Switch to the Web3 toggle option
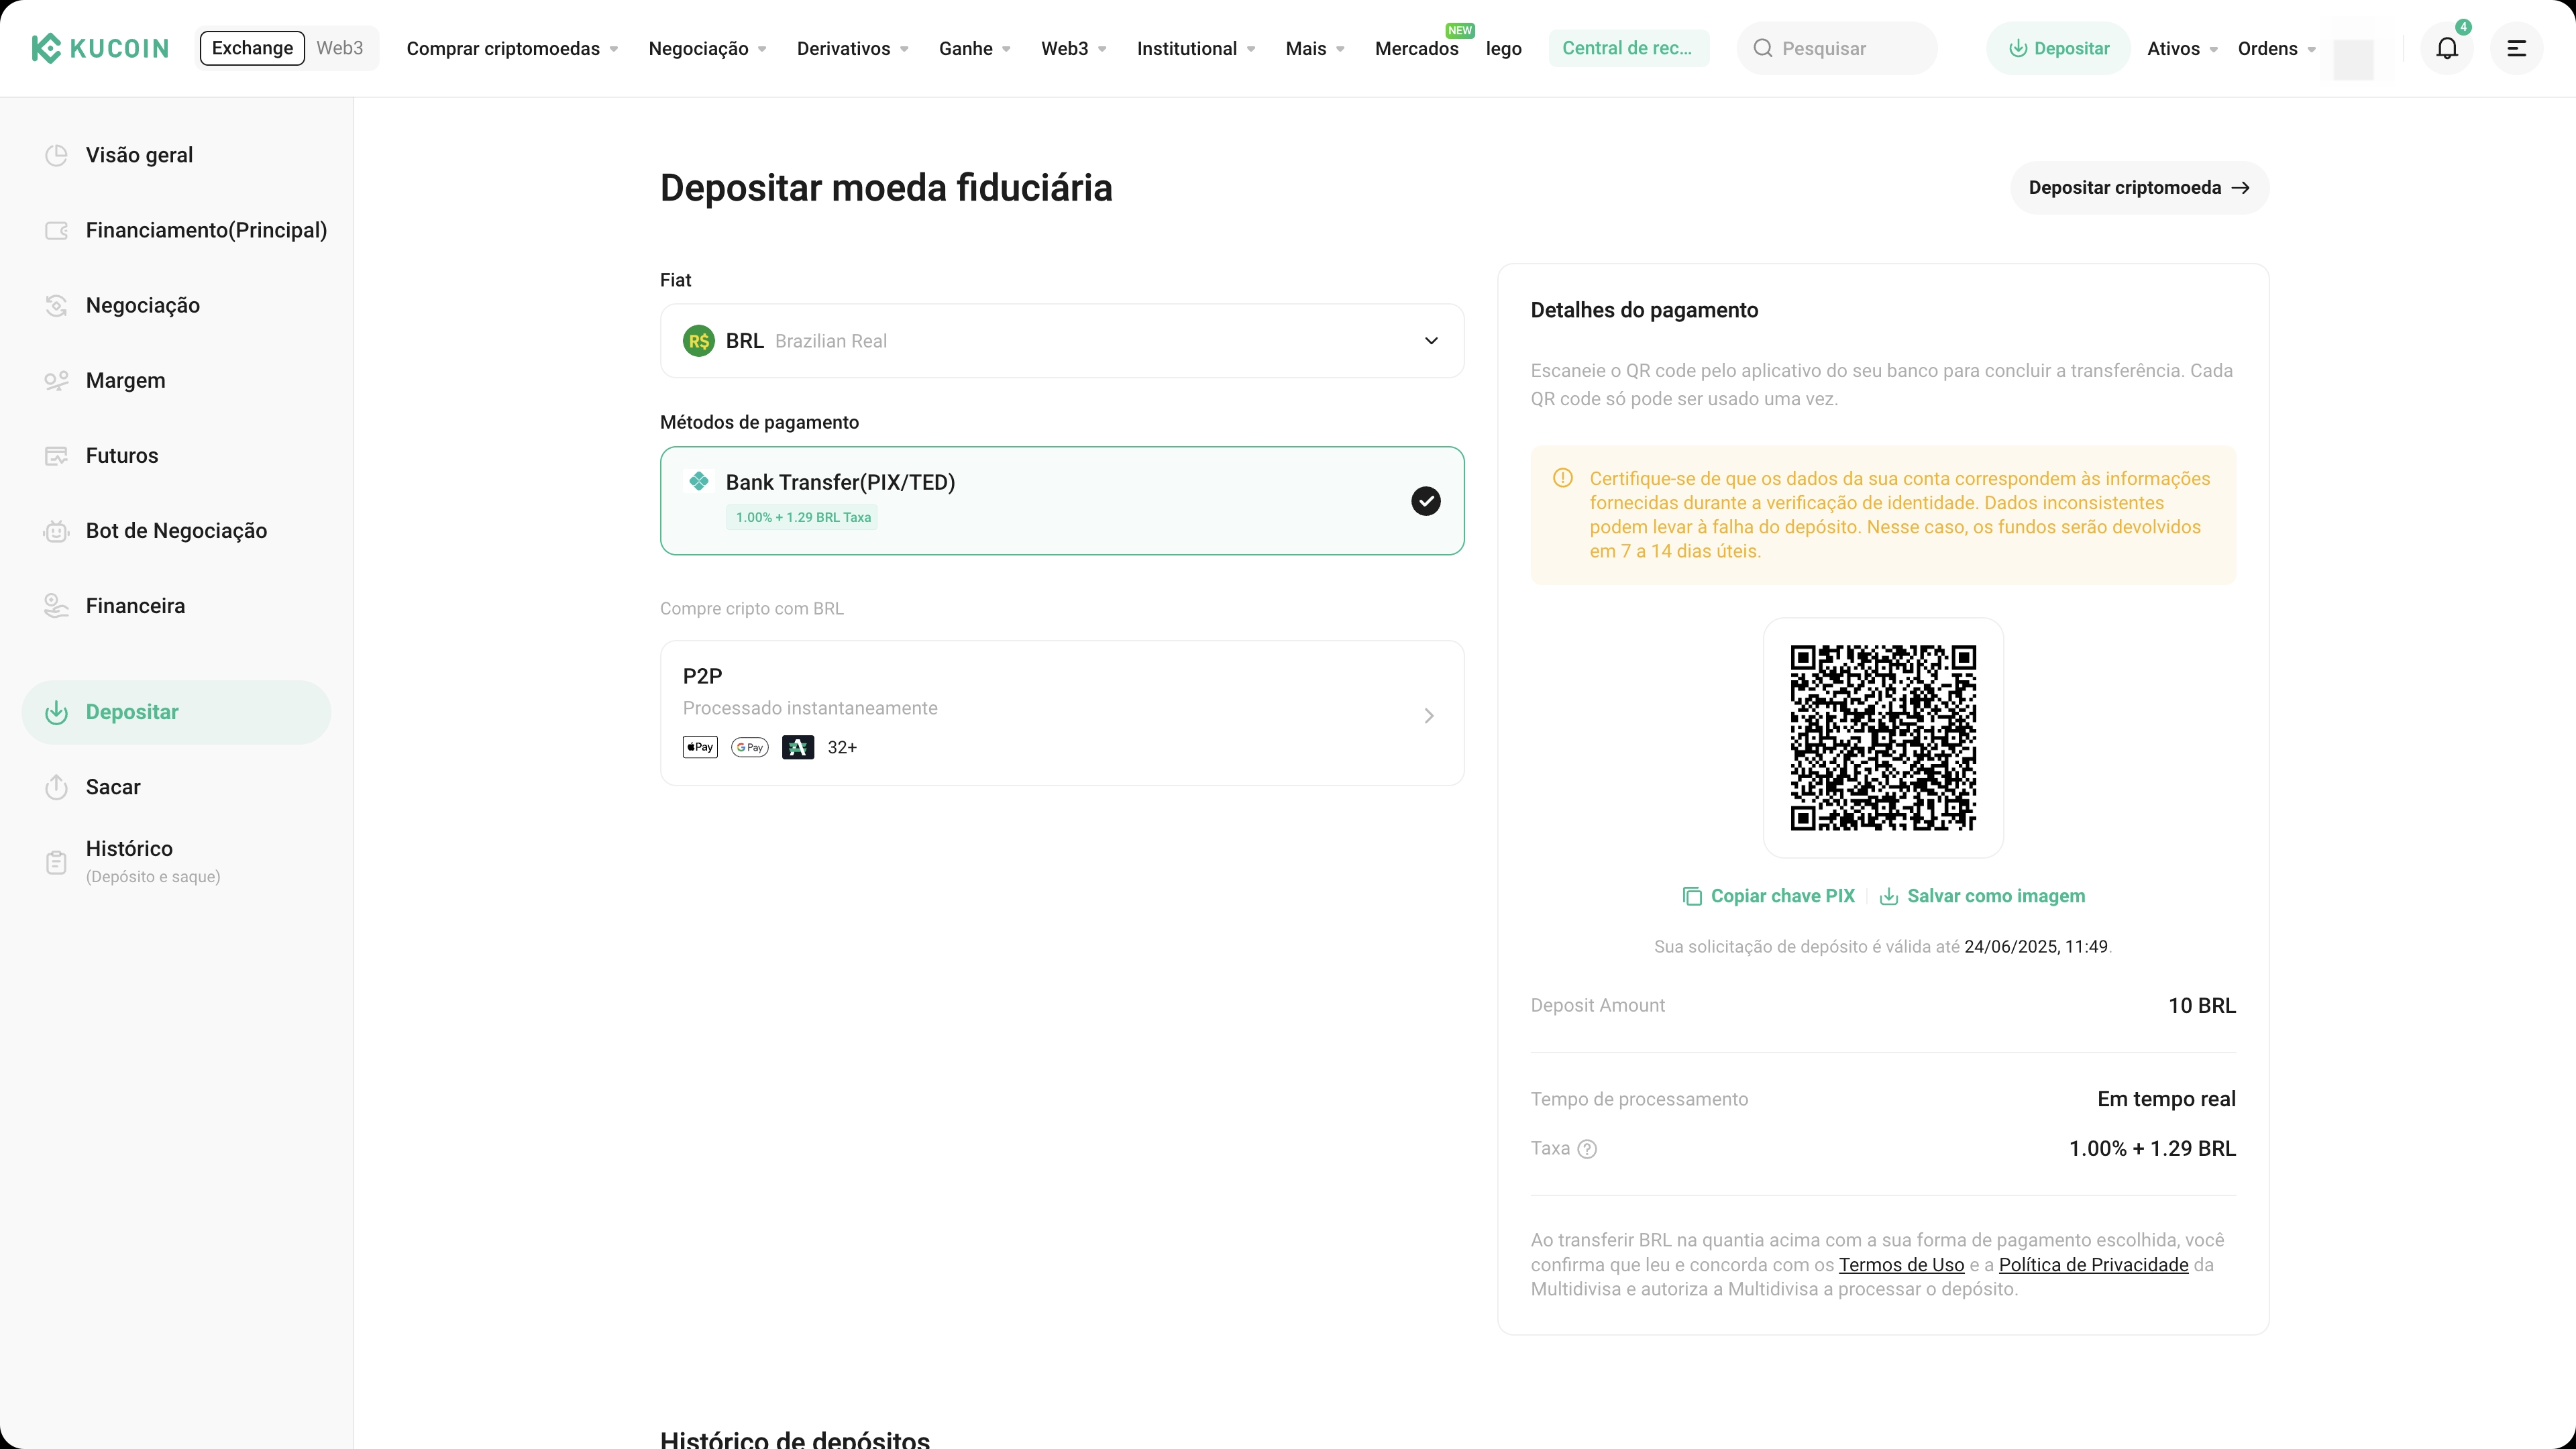This screenshot has height=1449, width=2576. [339, 48]
